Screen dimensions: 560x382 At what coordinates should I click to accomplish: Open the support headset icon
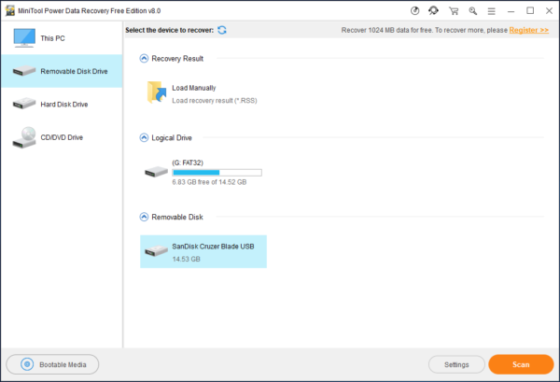coord(434,10)
